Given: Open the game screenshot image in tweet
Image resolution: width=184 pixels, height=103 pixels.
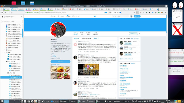Looking at the screenshot, I should (89, 70).
